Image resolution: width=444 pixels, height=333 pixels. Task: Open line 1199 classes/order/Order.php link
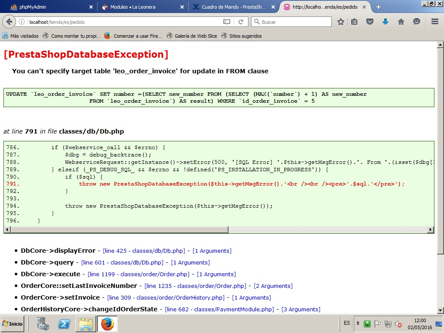(138, 274)
